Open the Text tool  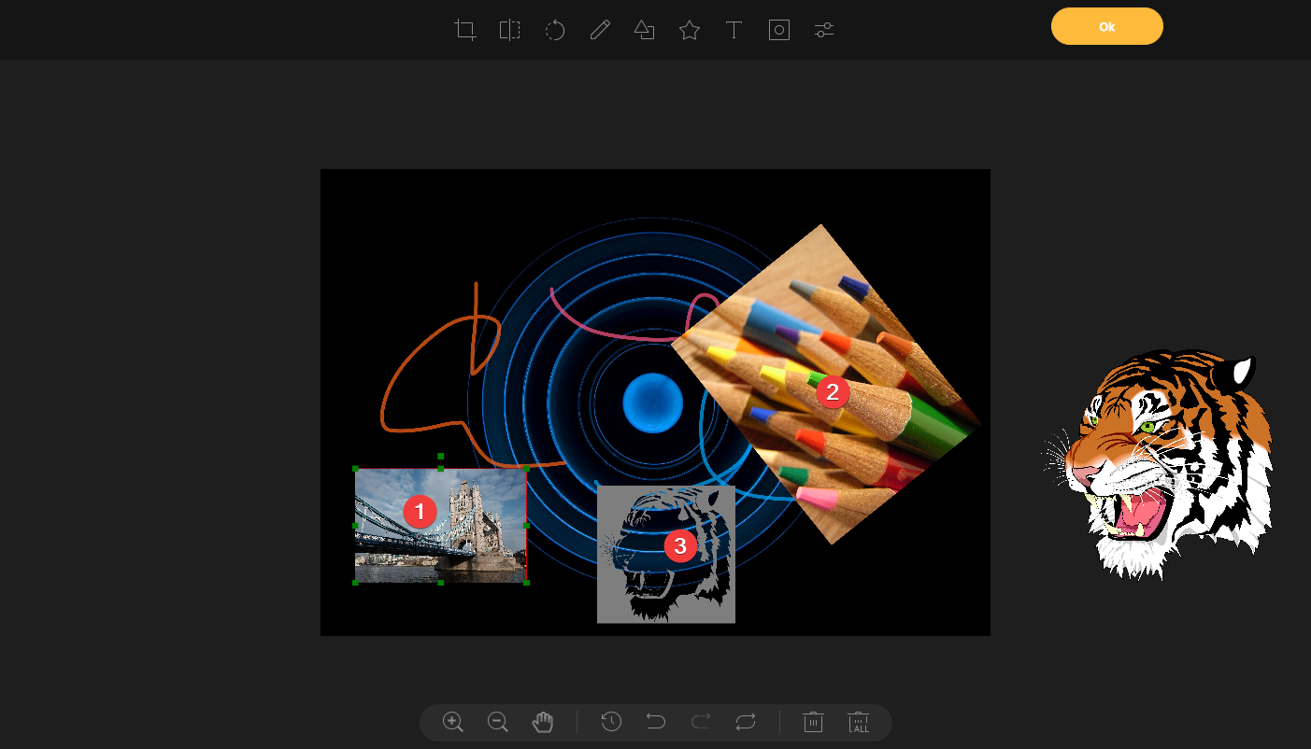click(734, 29)
